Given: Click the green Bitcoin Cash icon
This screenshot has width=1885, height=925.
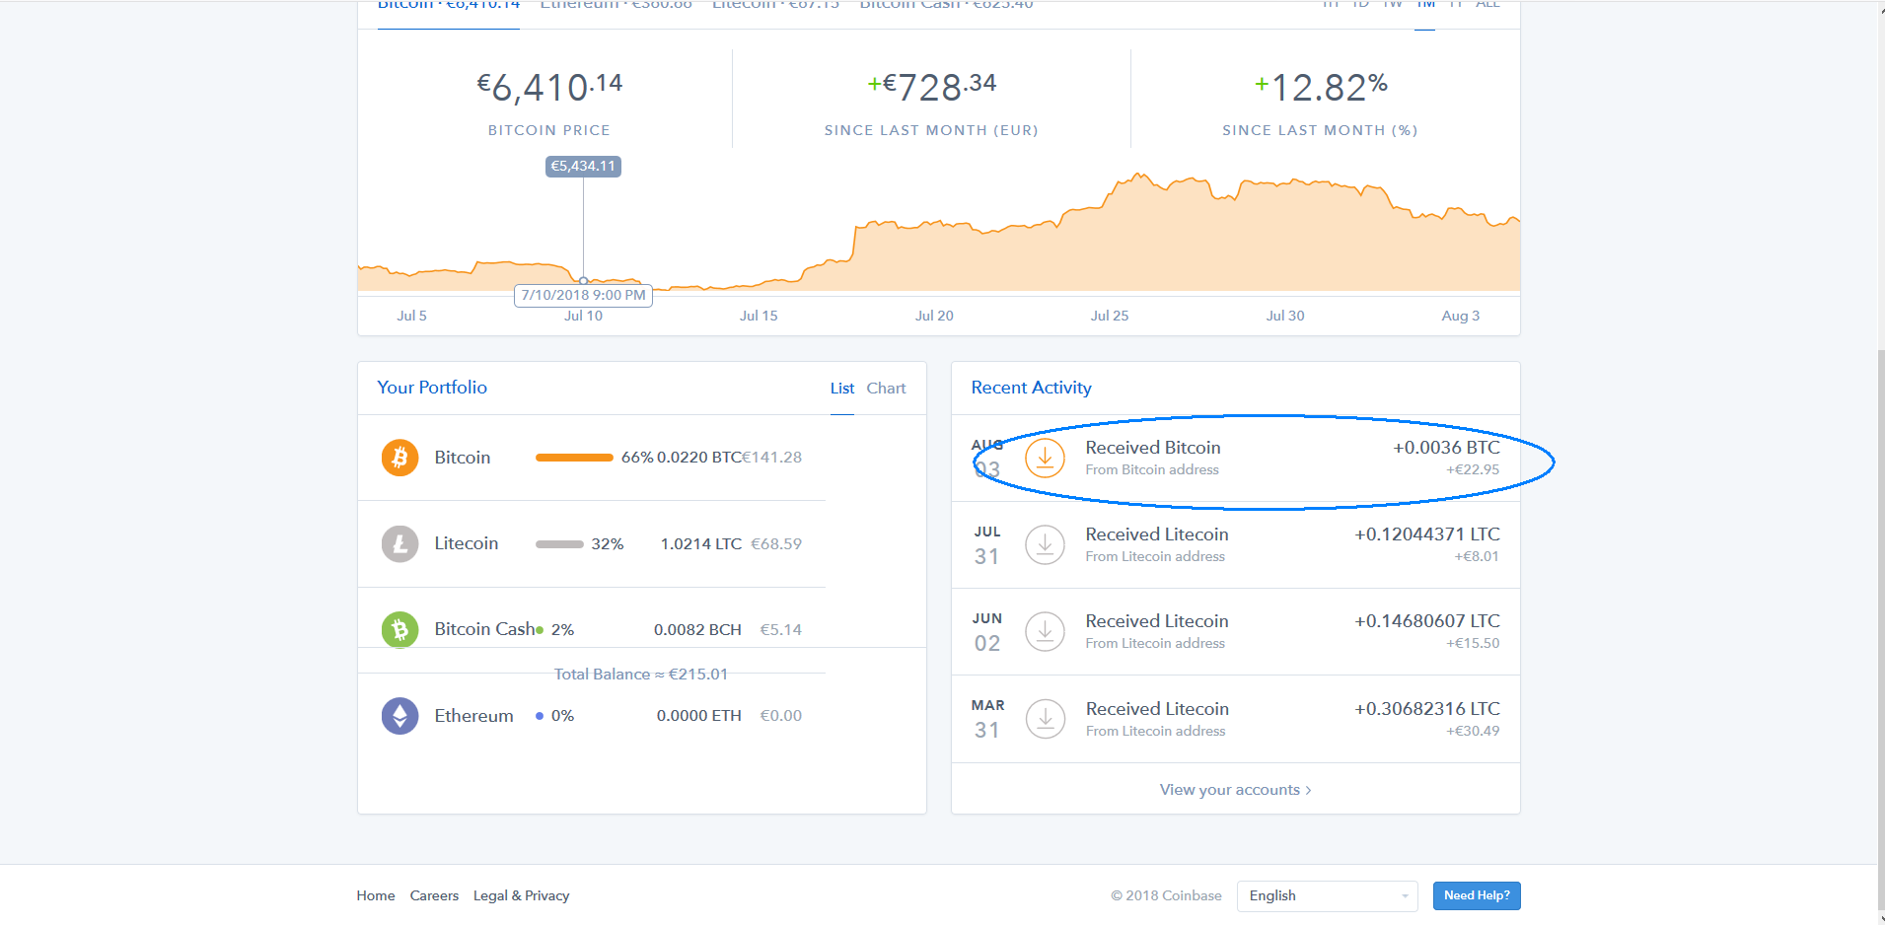Looking at the screenshot, I should [399, 629].
